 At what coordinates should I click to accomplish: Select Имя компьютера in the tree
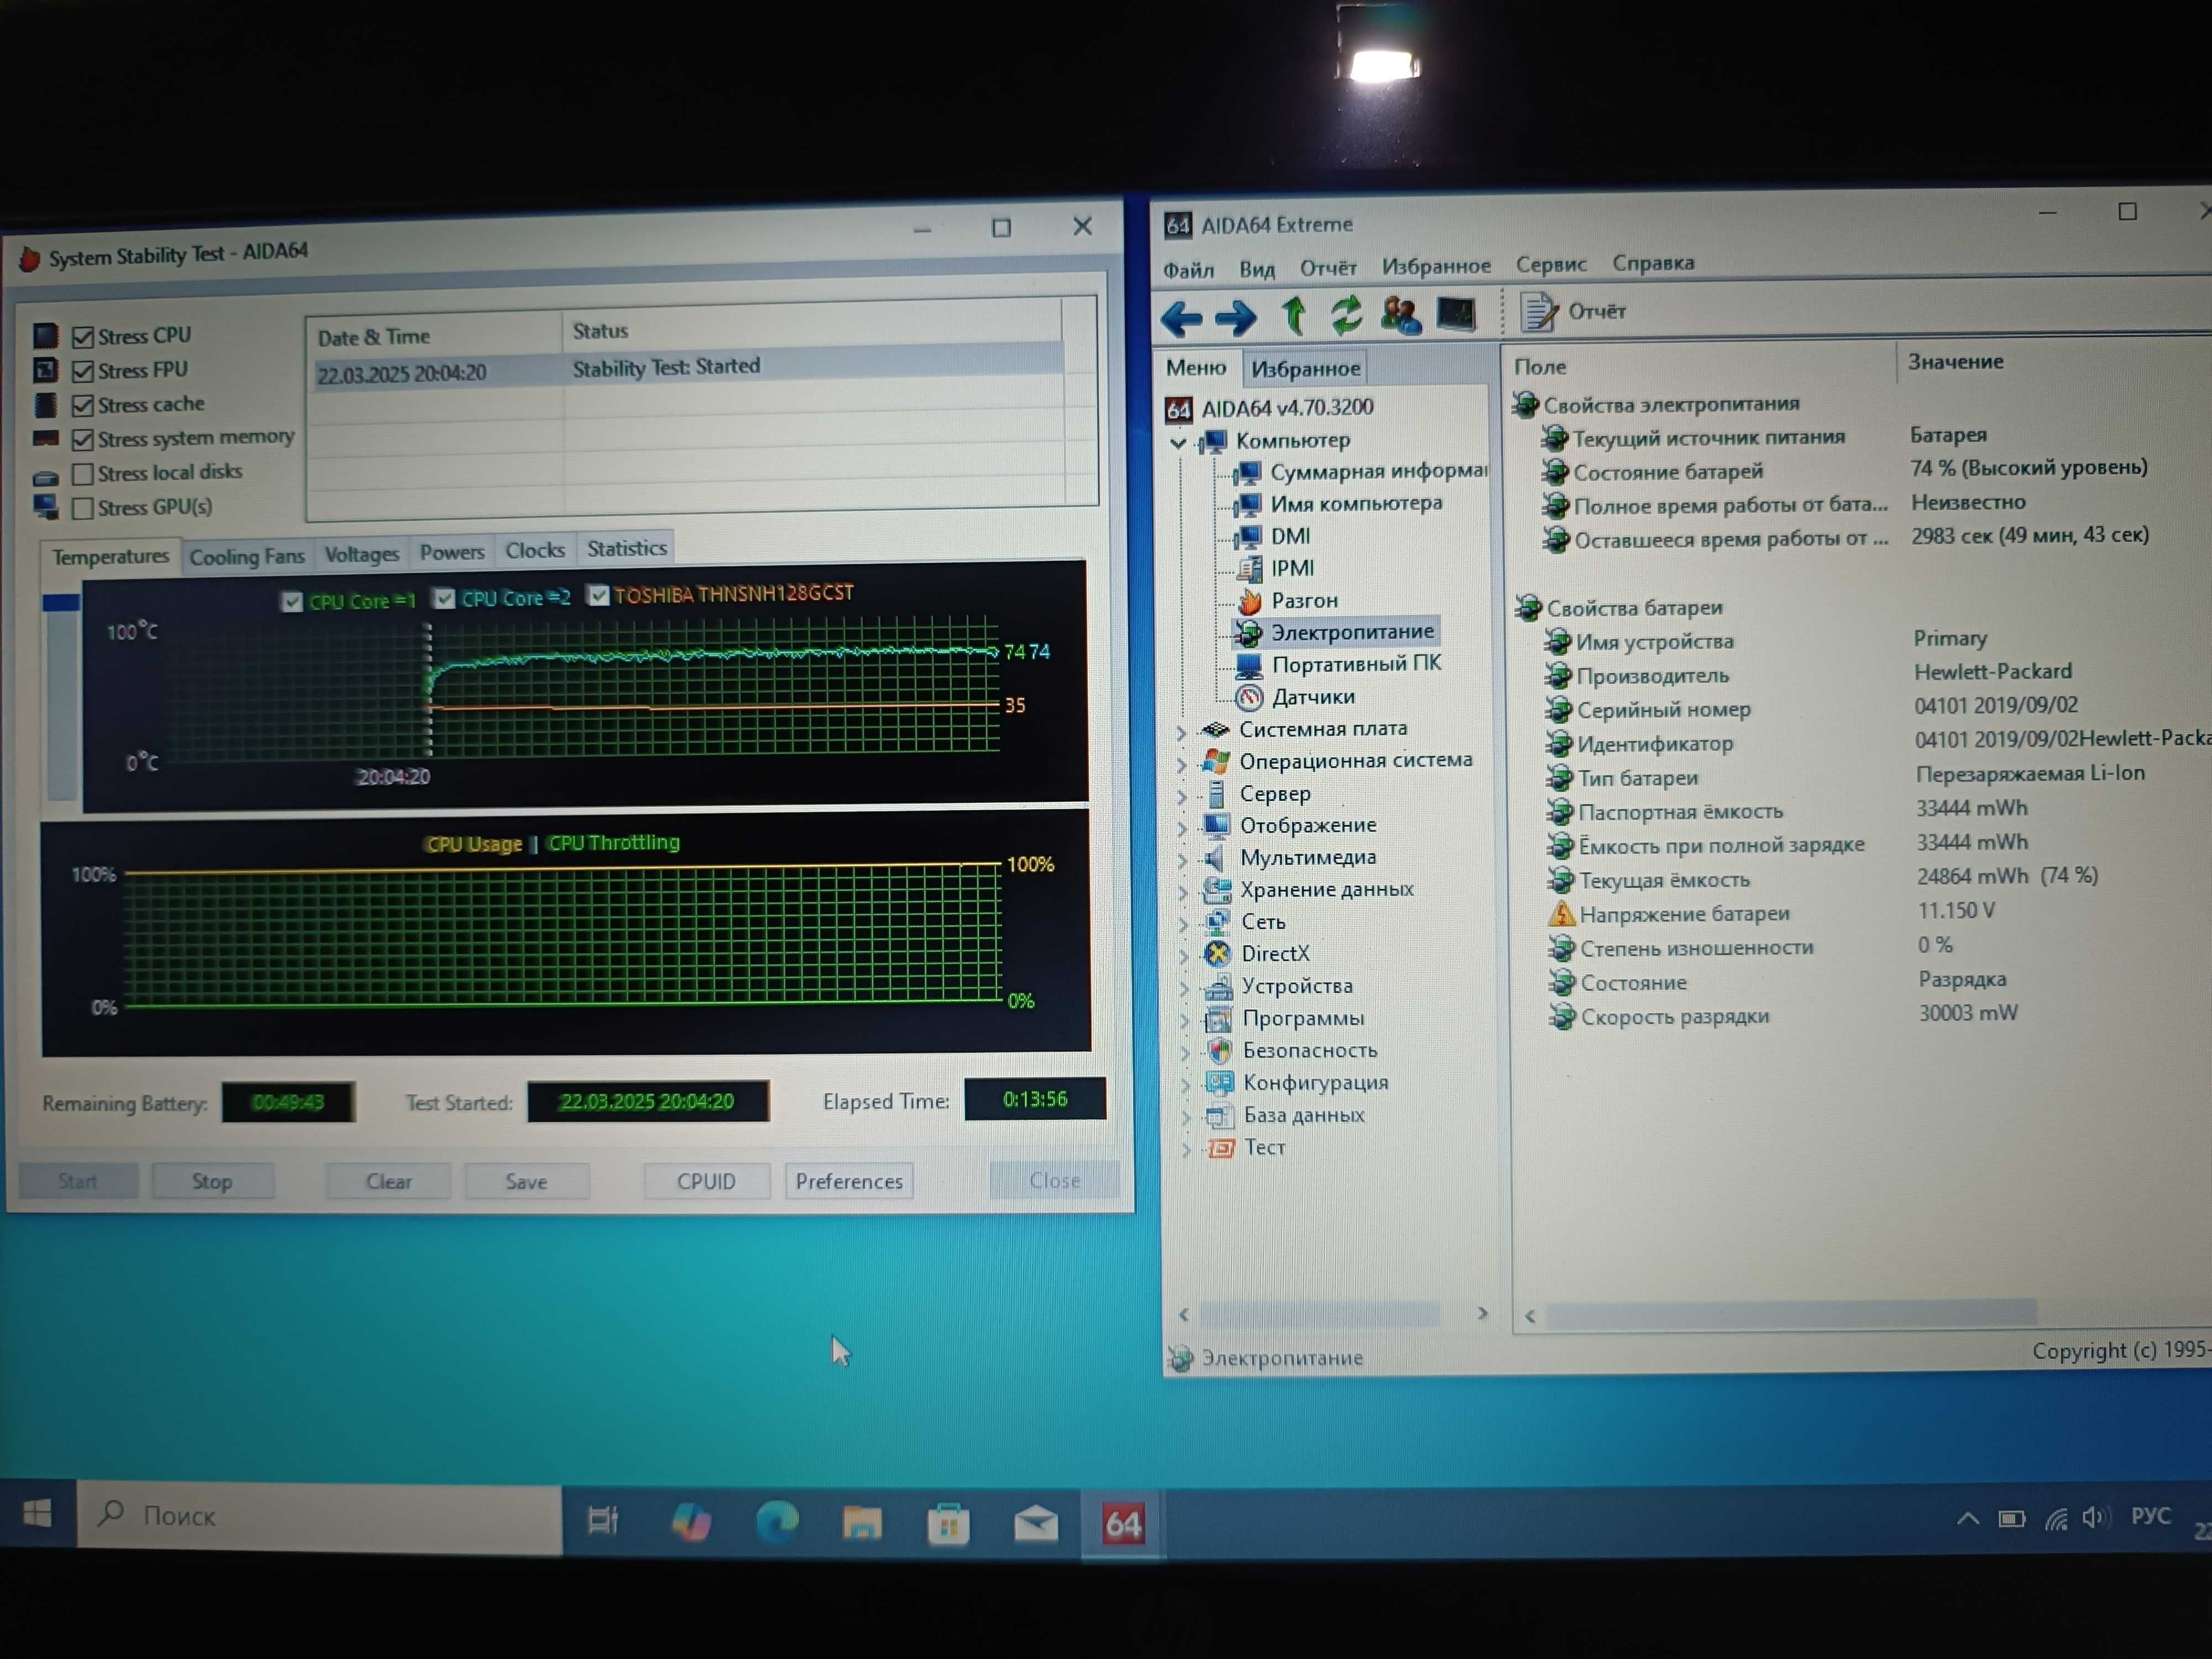[1356, 503]
